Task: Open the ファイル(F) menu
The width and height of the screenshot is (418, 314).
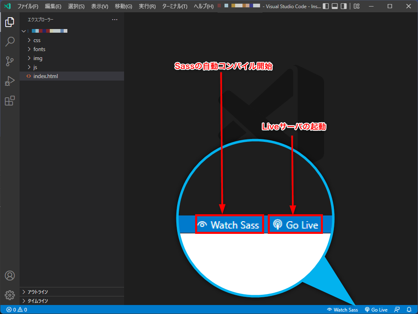Action: (x=28, y=6)
